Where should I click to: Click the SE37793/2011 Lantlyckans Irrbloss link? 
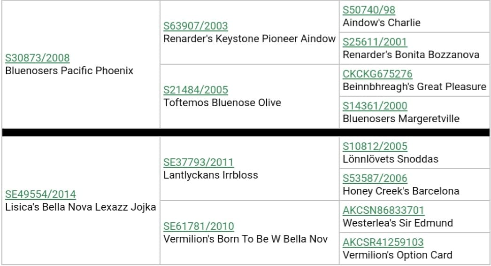(199, 162)
